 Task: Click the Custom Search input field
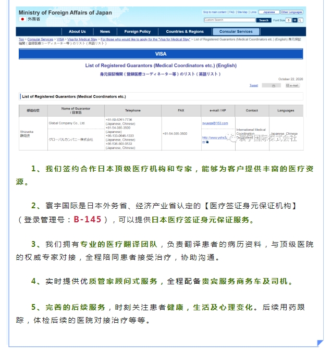click(x=229, y=20)
